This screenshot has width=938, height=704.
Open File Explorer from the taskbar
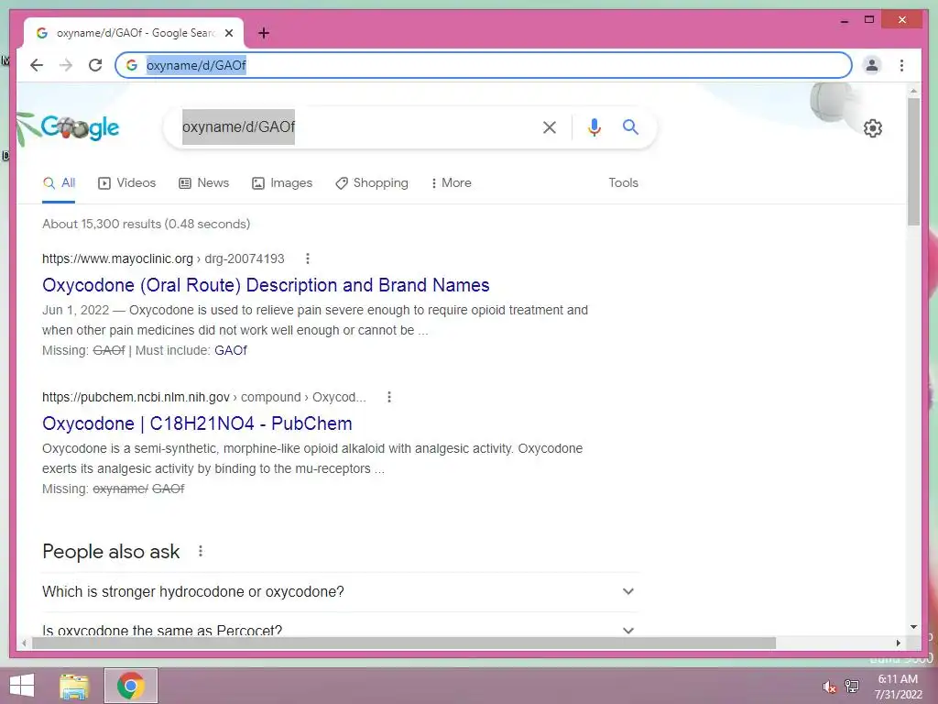tap(74, 686)
